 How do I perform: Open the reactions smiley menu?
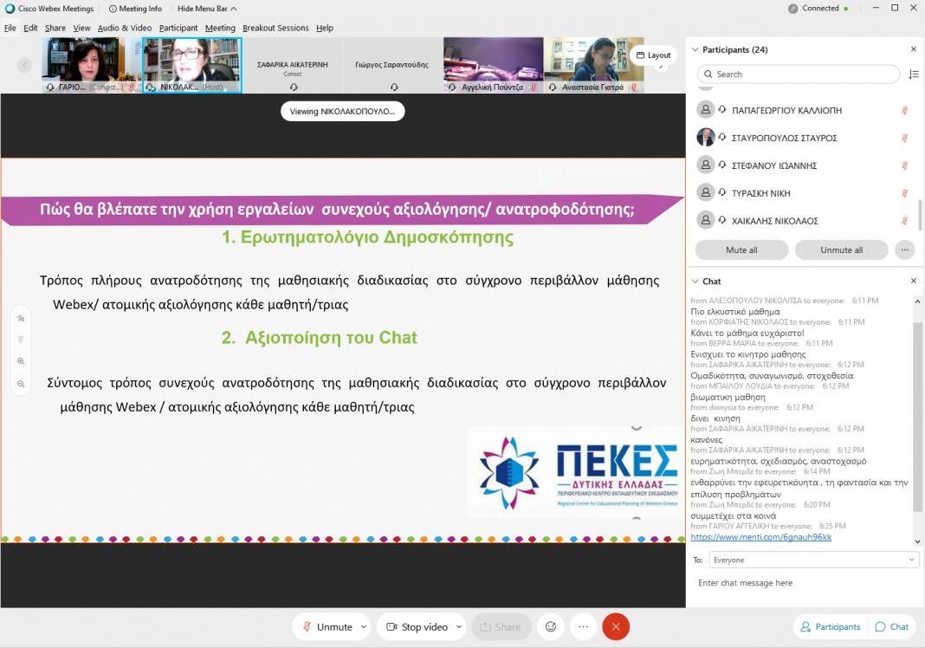[x=547, y=626]
